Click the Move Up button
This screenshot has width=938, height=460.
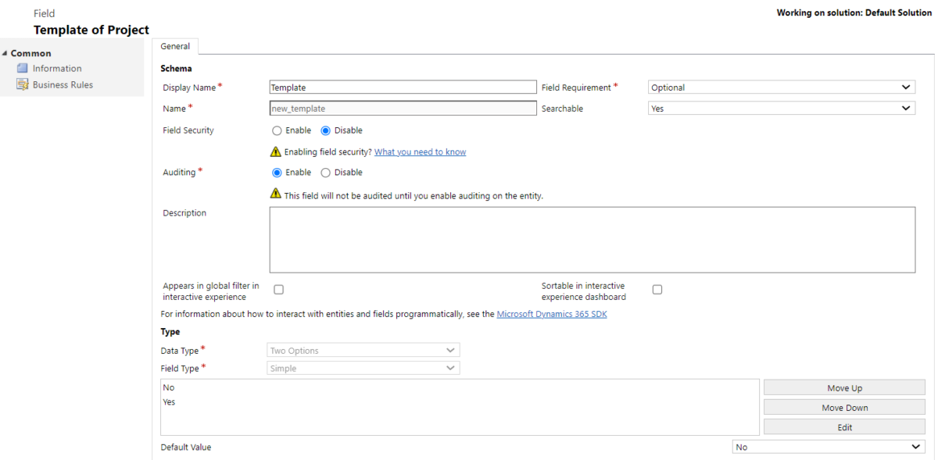tap(844, 387)
